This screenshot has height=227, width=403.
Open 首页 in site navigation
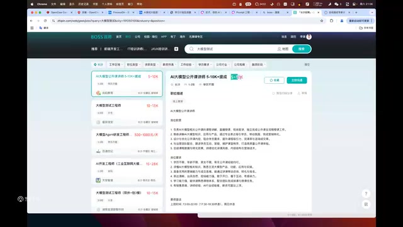(119, 37)
